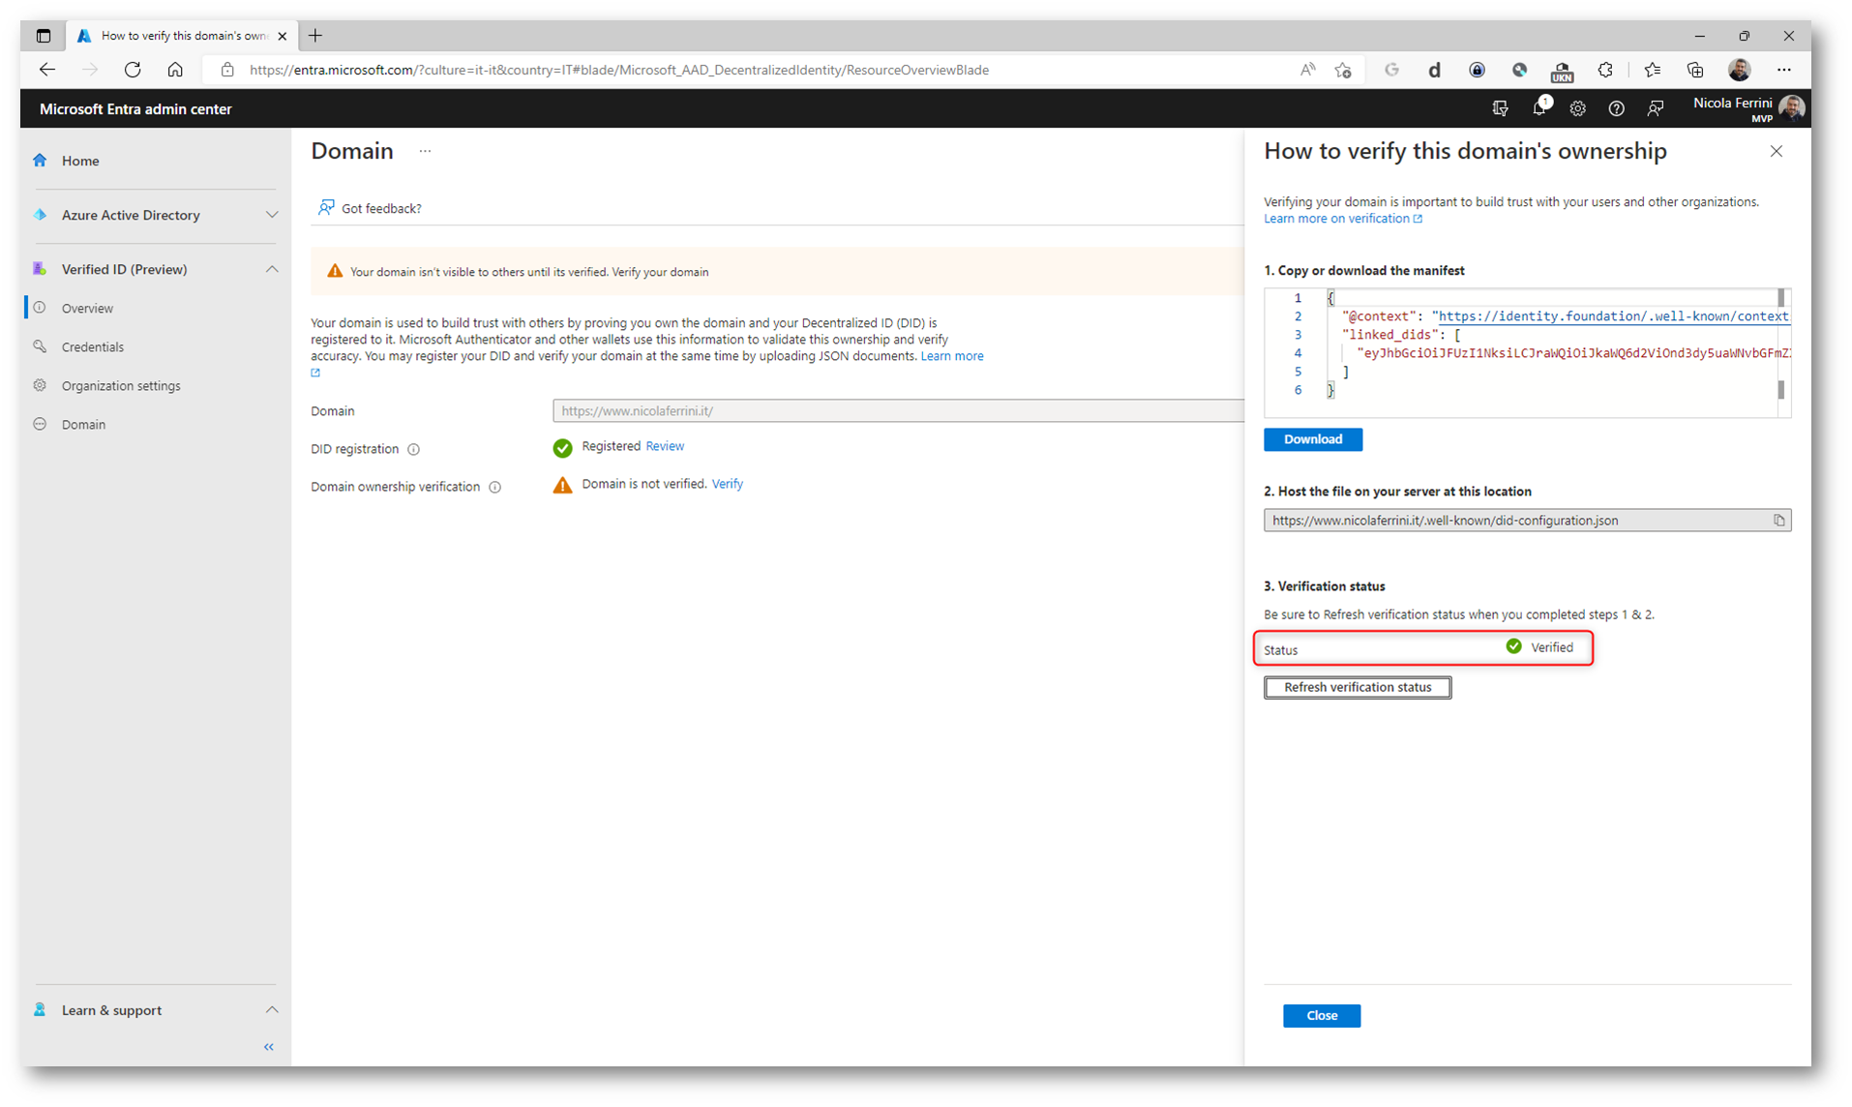Open Learn more on verification link
Image resolution: width=1852 pixels, height=1107 pixels.
point(1343,219)
